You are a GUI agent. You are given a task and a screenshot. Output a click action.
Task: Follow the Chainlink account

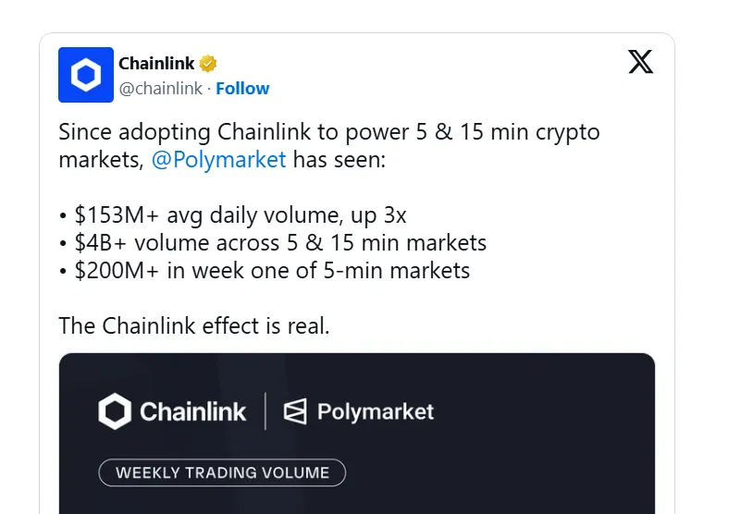point(242,89)
